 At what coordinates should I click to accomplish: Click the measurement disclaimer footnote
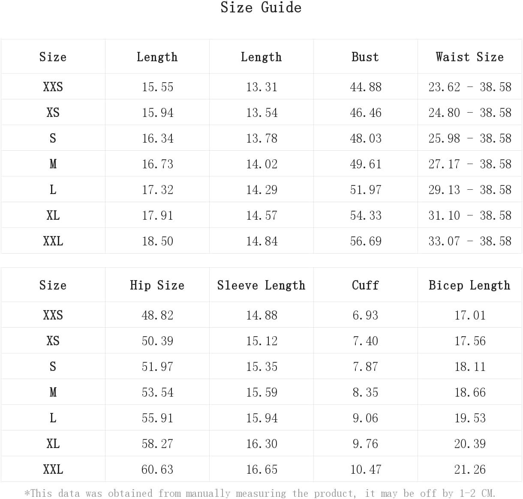260,493
